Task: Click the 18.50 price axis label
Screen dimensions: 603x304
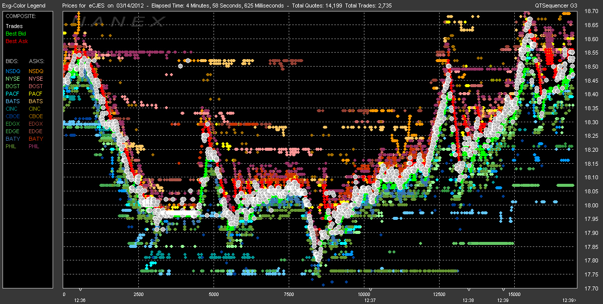Action: [x=592, y=67]
